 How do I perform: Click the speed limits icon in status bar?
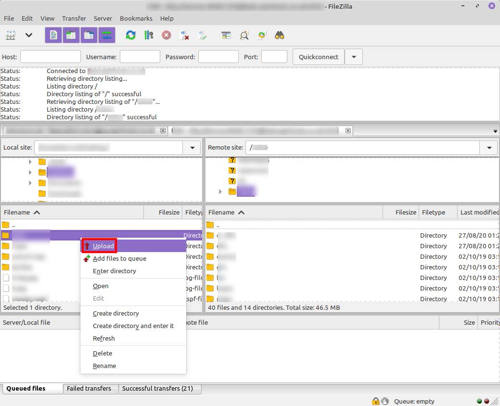385,401
